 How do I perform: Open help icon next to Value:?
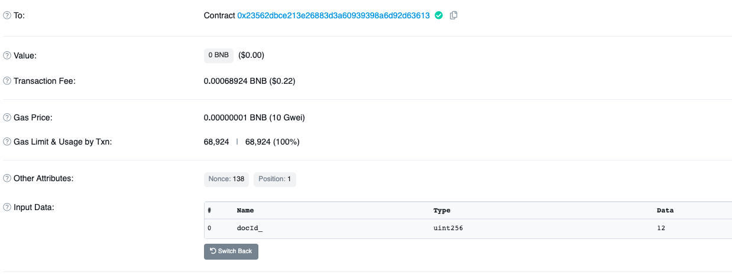(7, 55)
